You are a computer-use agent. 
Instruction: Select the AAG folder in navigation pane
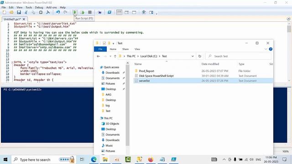pyautogui.click(x=109, y=94)
